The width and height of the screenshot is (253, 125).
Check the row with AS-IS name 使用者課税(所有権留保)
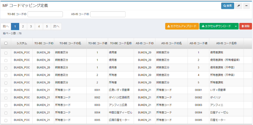(6, 60)
